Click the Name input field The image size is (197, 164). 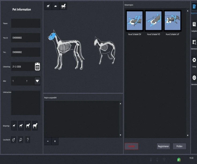[26, 23]
